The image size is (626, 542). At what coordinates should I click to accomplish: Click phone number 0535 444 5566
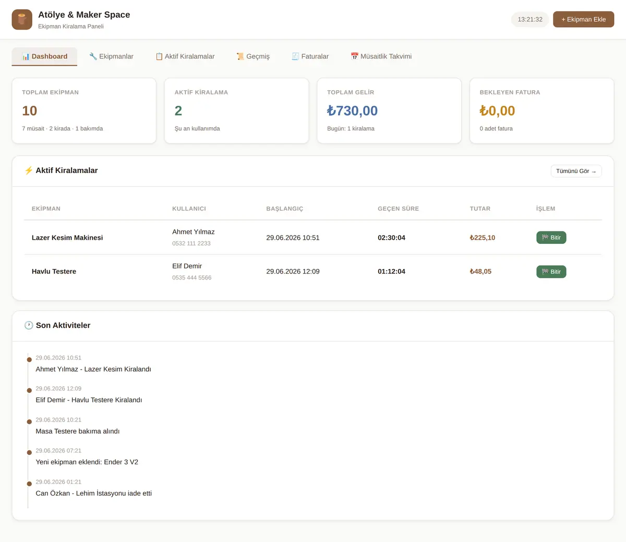click(x=192, y=278)
